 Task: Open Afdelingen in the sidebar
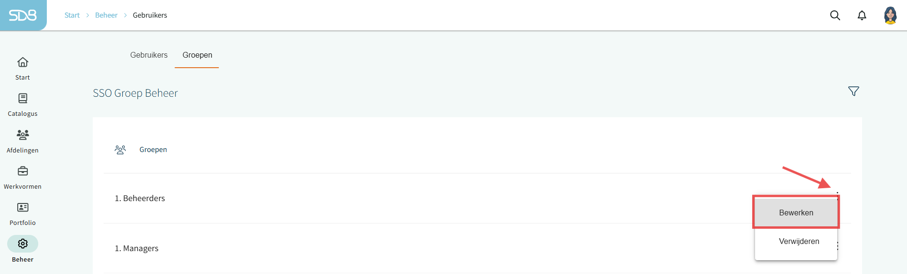click(x=22, y=141)
